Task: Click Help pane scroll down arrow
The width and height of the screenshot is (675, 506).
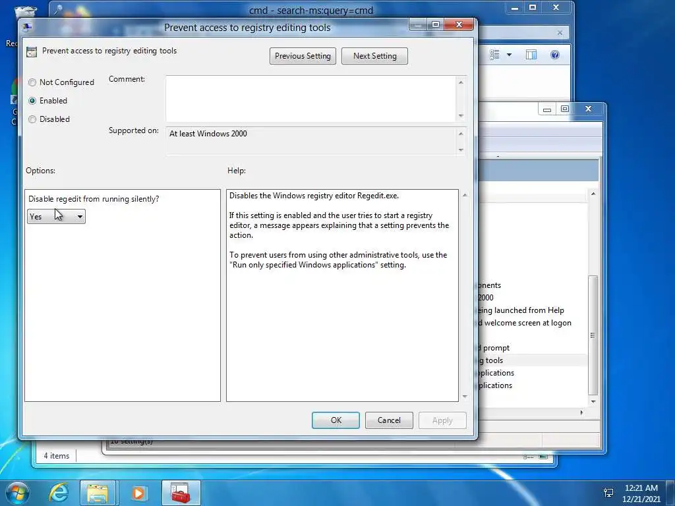Action: 465,396
